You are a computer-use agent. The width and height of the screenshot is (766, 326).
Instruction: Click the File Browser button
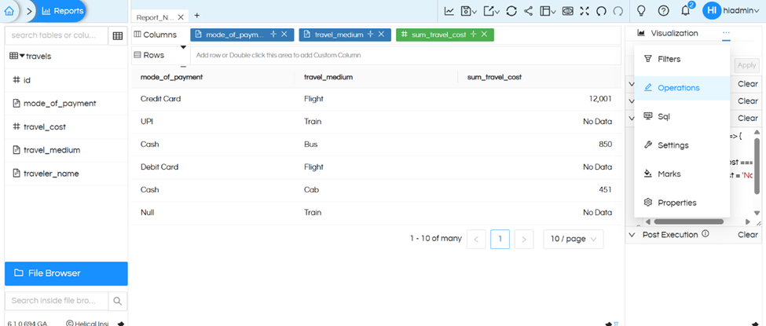(x=66, y=273)
